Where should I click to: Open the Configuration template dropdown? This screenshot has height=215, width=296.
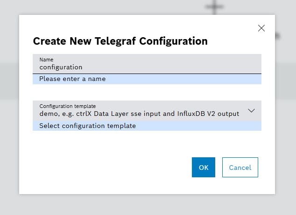click(147, 111)
